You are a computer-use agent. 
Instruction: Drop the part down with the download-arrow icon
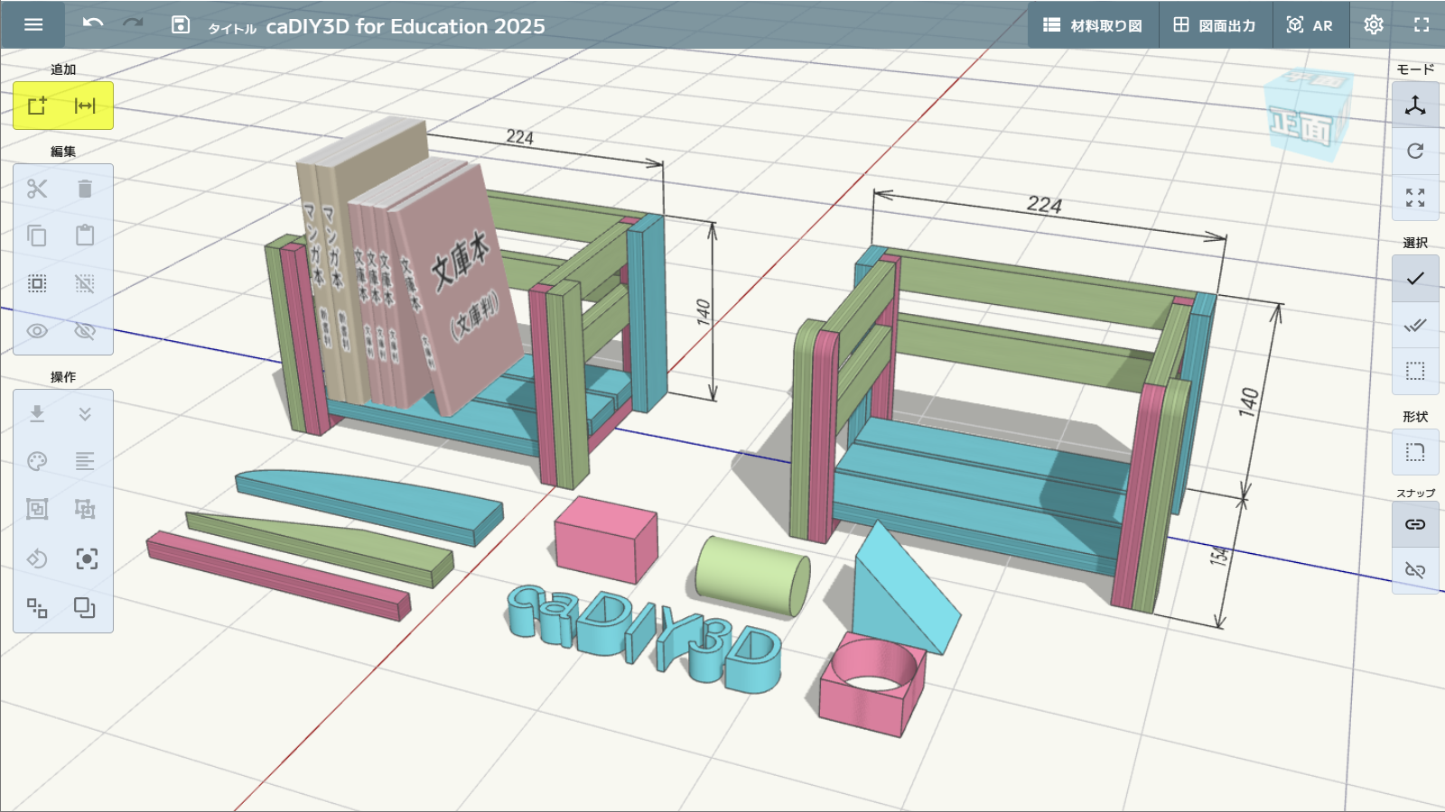pyautogui.click(x=37, y=413)
